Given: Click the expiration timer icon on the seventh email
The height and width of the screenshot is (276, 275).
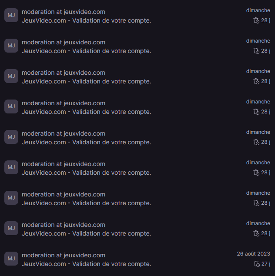Looking at the screenshot, I should point(256,203).
